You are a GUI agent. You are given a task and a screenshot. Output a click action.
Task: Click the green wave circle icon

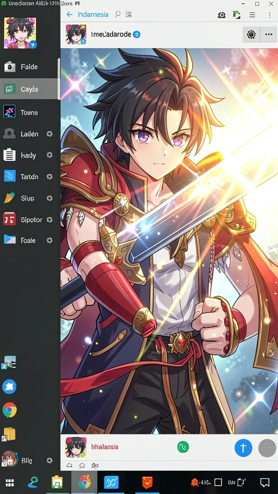(x=183, y=447)
